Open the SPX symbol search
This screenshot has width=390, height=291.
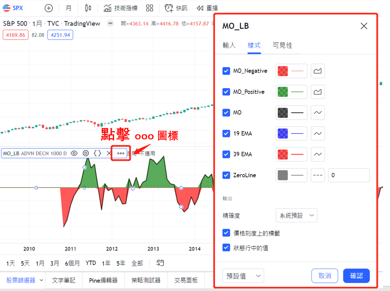click(x=13, y=8)
